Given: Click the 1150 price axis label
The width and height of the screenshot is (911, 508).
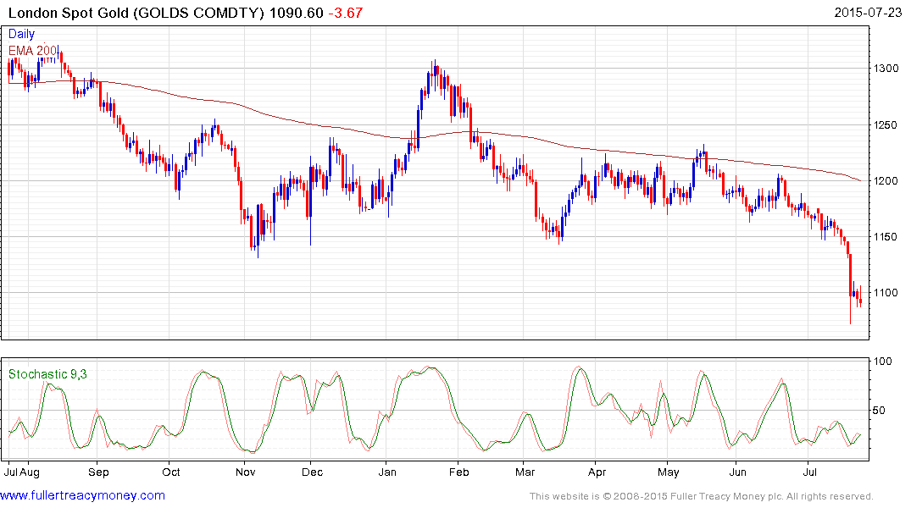Looking at the screenshot, I should click(x=886, y=237).
